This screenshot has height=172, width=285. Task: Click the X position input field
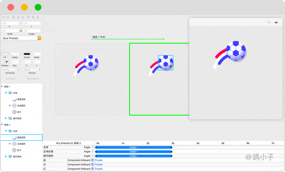[x=10, y=23]
